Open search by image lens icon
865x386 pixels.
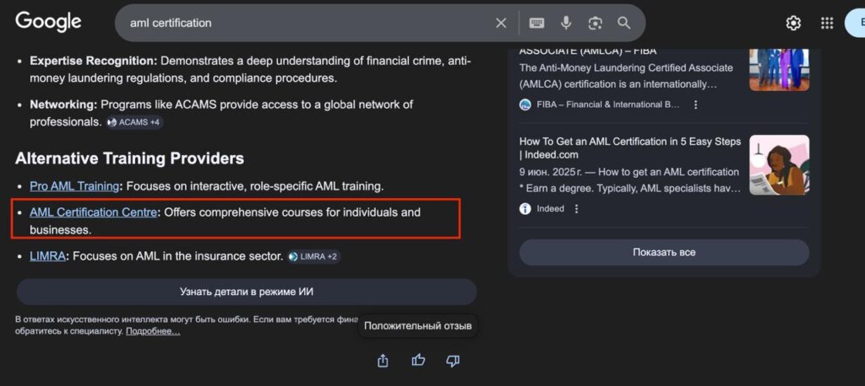[595, 23]
